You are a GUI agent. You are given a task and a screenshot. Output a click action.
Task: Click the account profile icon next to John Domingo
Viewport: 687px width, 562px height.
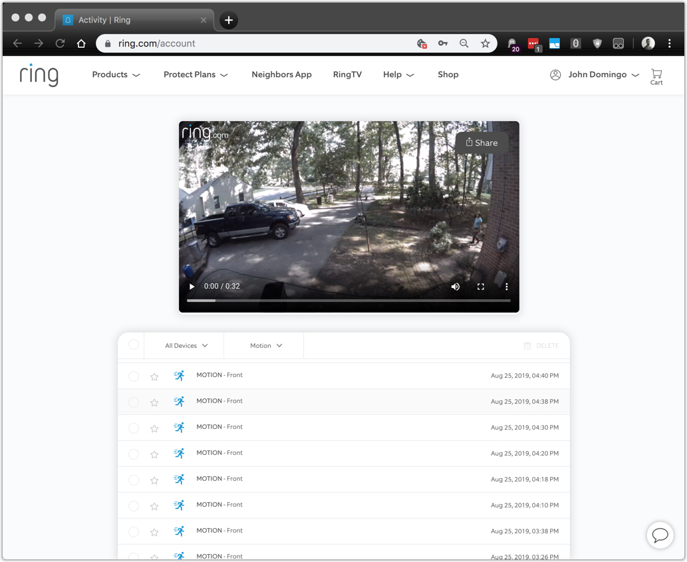pos(555,74)
